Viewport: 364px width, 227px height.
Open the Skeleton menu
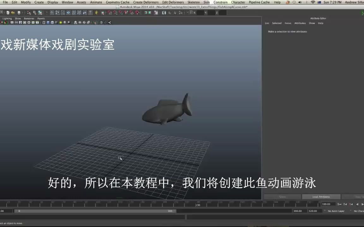194,2
